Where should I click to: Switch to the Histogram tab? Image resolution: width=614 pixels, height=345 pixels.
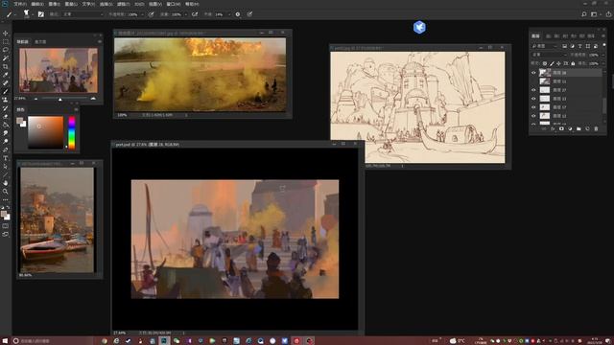tap(40, 41)
